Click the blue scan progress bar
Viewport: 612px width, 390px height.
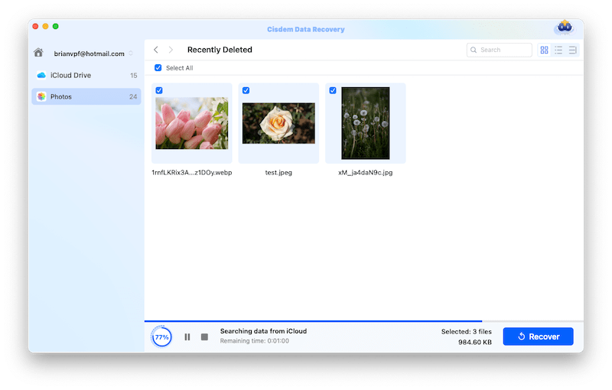click(x=314, y=321)
